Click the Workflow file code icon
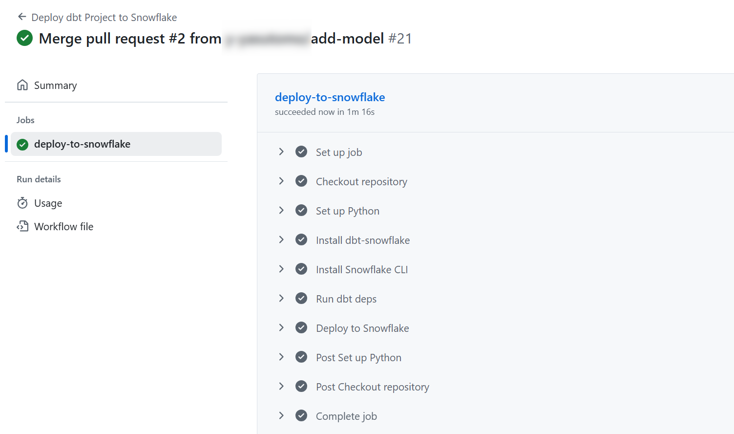 point(22,226)
